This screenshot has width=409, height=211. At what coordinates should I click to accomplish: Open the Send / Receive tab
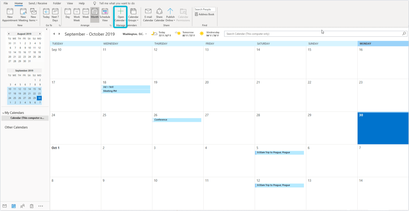pos(38,3)
